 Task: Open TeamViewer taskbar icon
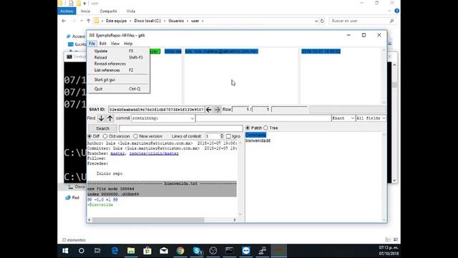coord(246,251)
